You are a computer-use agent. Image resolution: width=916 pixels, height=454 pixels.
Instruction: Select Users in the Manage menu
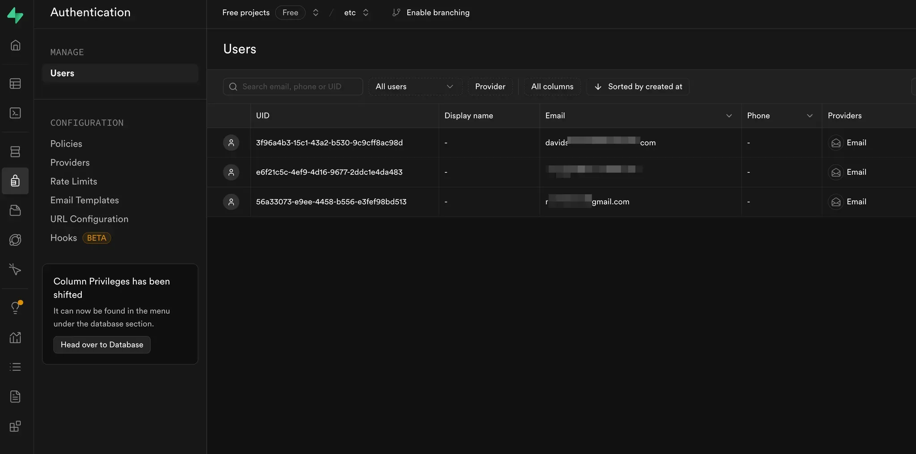click(120, 73)
